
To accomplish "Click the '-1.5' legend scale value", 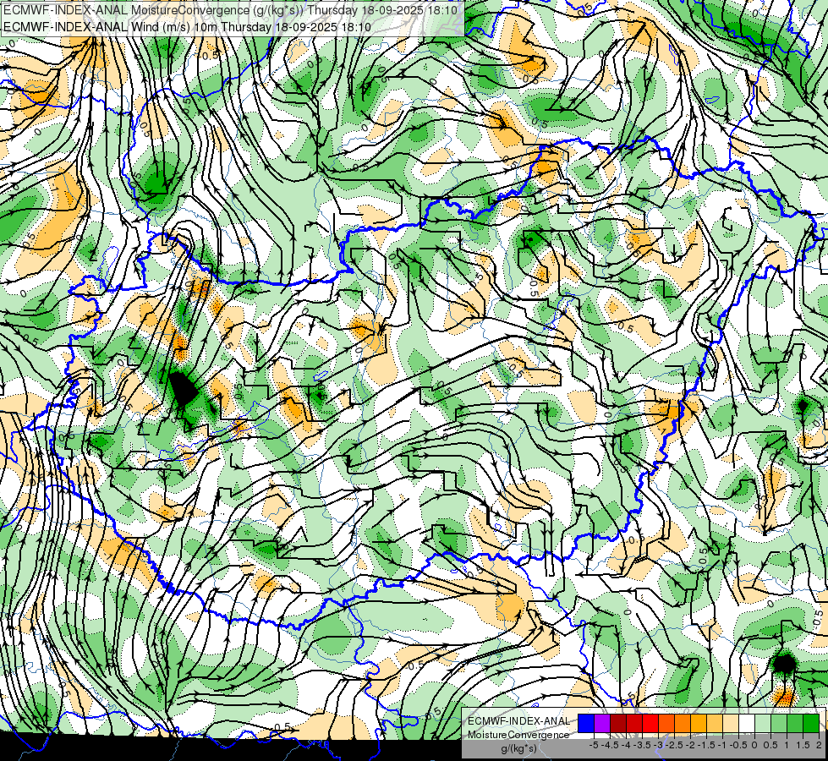I will pyautogui.click(x=706, y=745).
